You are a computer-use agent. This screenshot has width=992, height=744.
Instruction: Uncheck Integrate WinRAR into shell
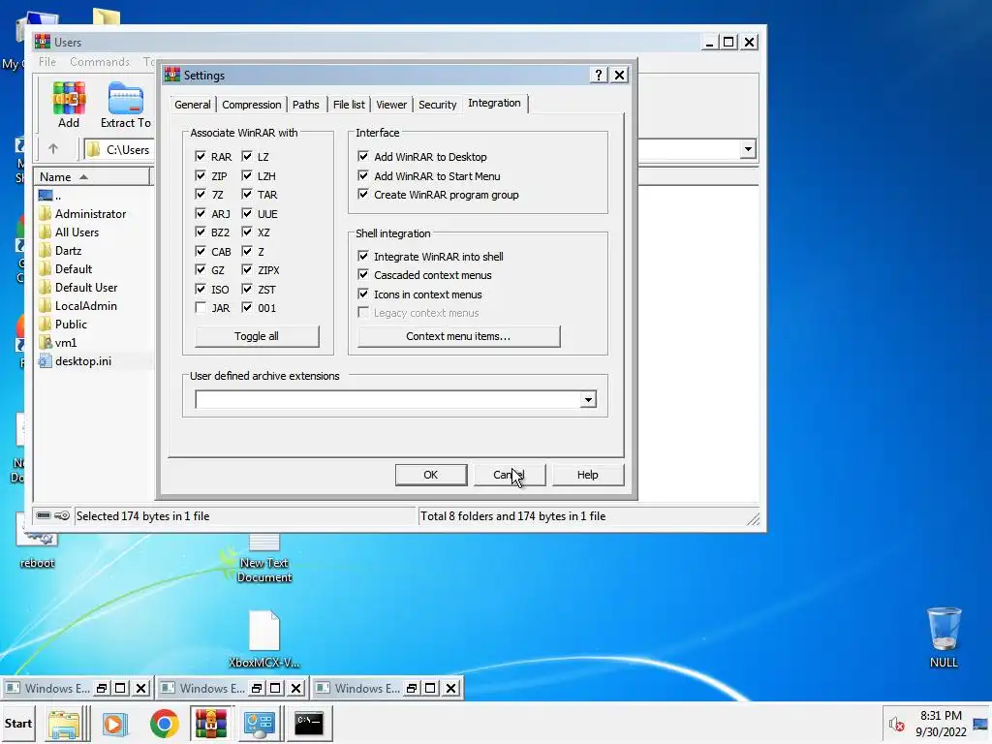pos(363,256)
